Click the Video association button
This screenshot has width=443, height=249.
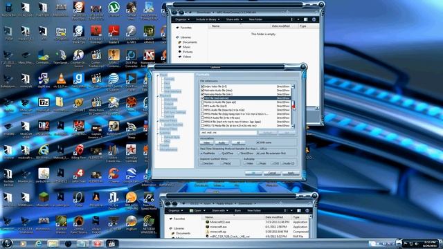(x=207, y=143)
